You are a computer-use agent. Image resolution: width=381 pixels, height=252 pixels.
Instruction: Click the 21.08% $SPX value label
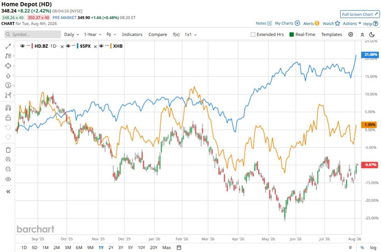pyautogui.click(x=370, y=55)
